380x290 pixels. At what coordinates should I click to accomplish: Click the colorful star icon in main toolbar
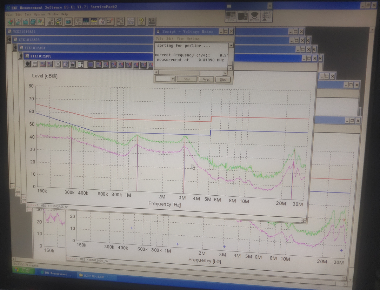tap(11, 22)
